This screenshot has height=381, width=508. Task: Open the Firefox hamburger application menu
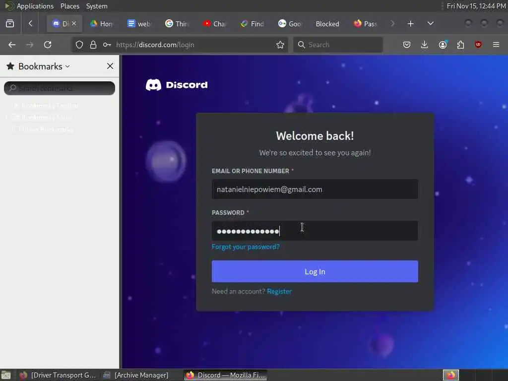click(496, 45)
